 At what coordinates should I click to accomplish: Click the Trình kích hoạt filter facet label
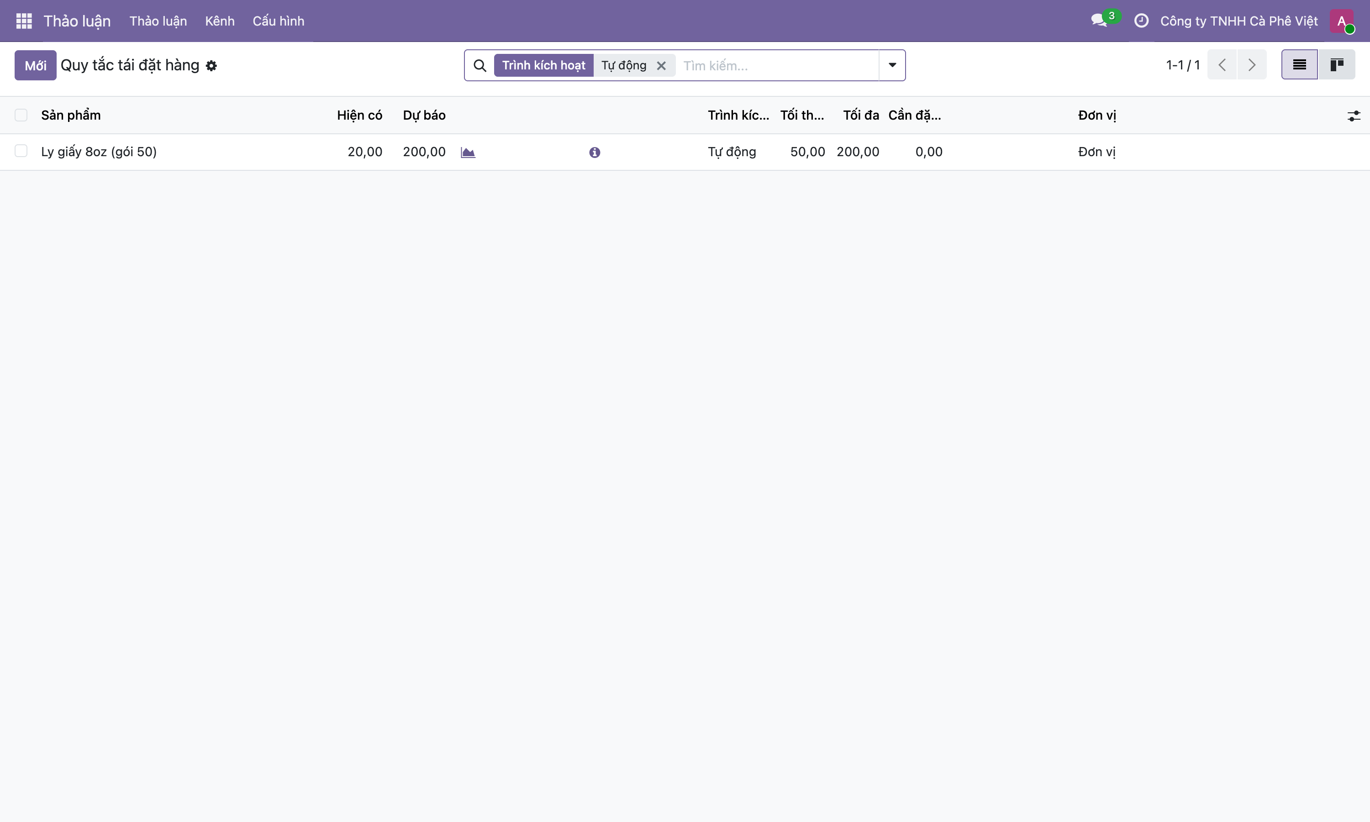543,65
